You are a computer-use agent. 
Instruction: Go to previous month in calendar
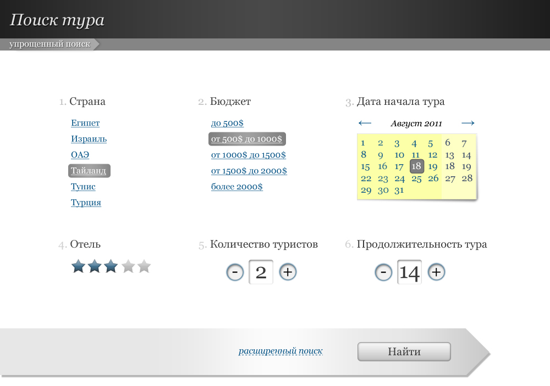[x=365, y=123]
